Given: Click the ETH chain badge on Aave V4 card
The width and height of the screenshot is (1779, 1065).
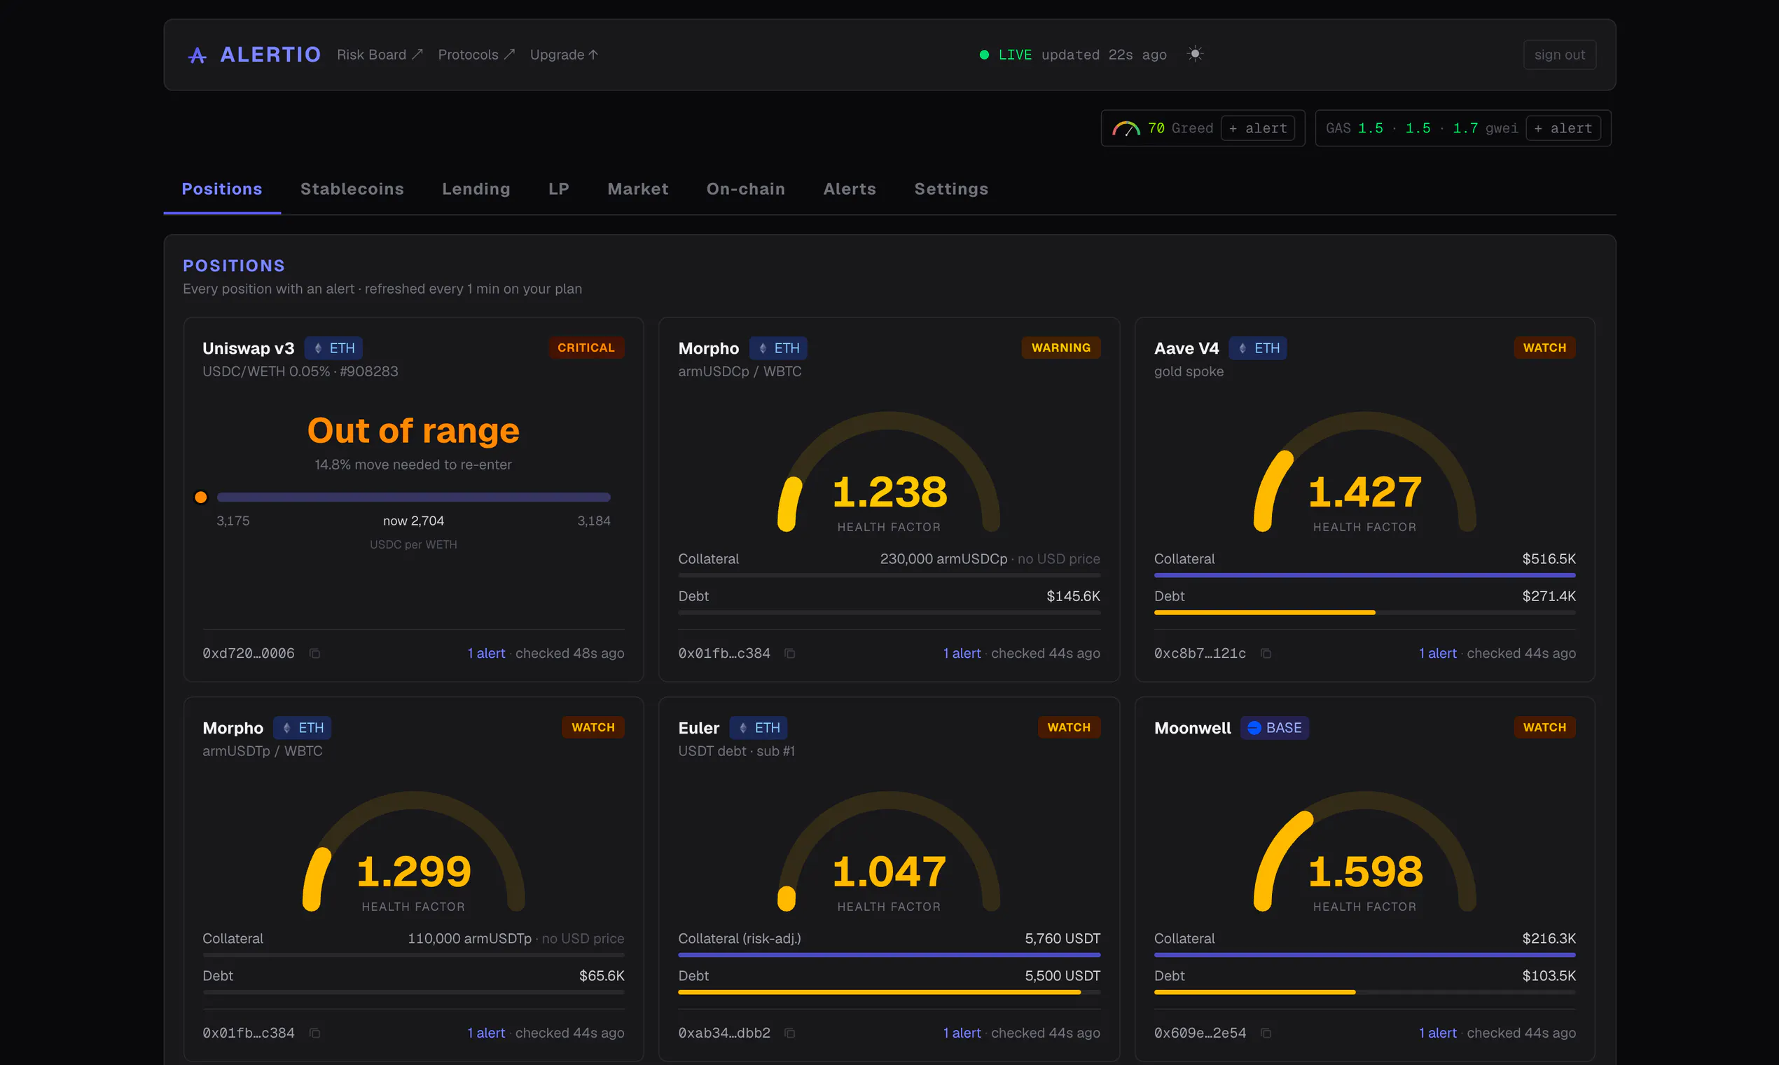Looking at the screenshot, I should 1258,348.
